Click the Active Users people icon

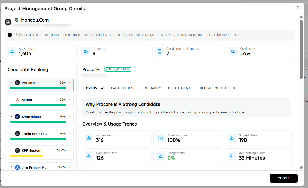(x=12, y=51)
